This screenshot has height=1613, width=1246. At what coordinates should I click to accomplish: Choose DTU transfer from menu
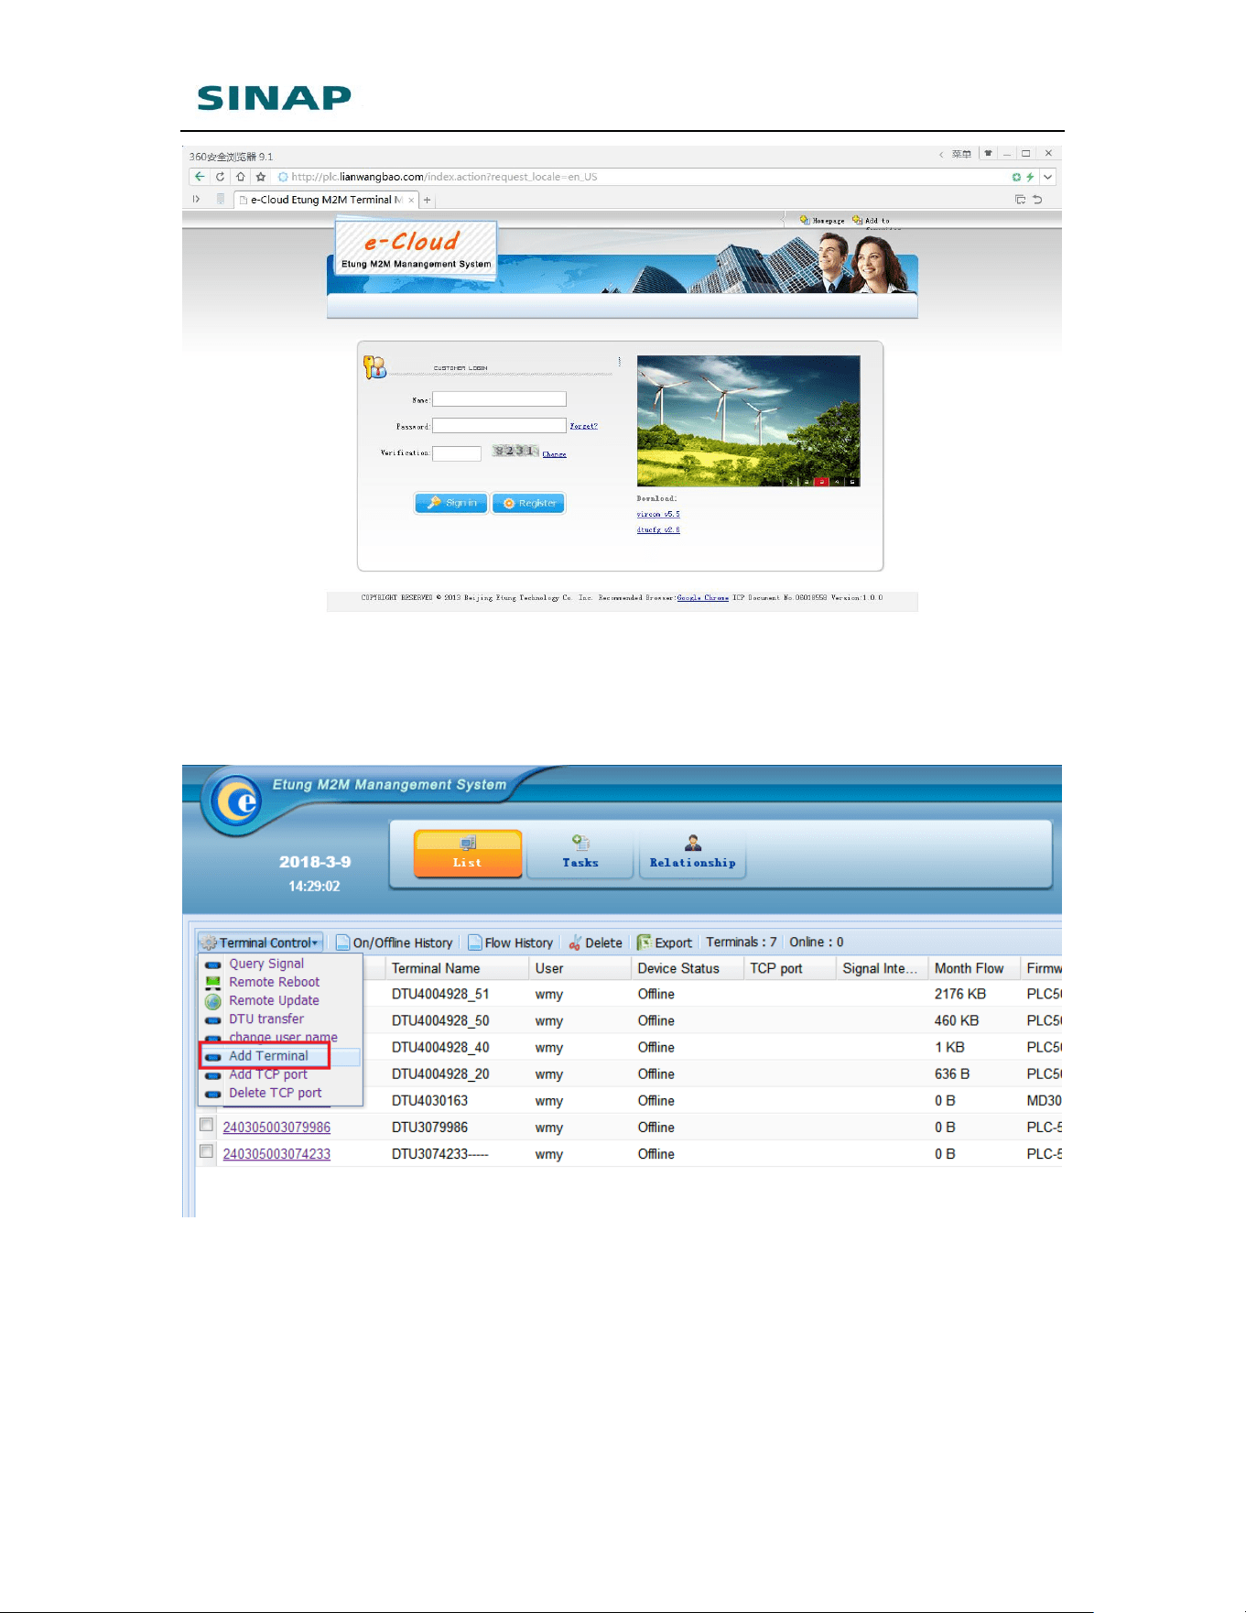(x=266, y=1019)
